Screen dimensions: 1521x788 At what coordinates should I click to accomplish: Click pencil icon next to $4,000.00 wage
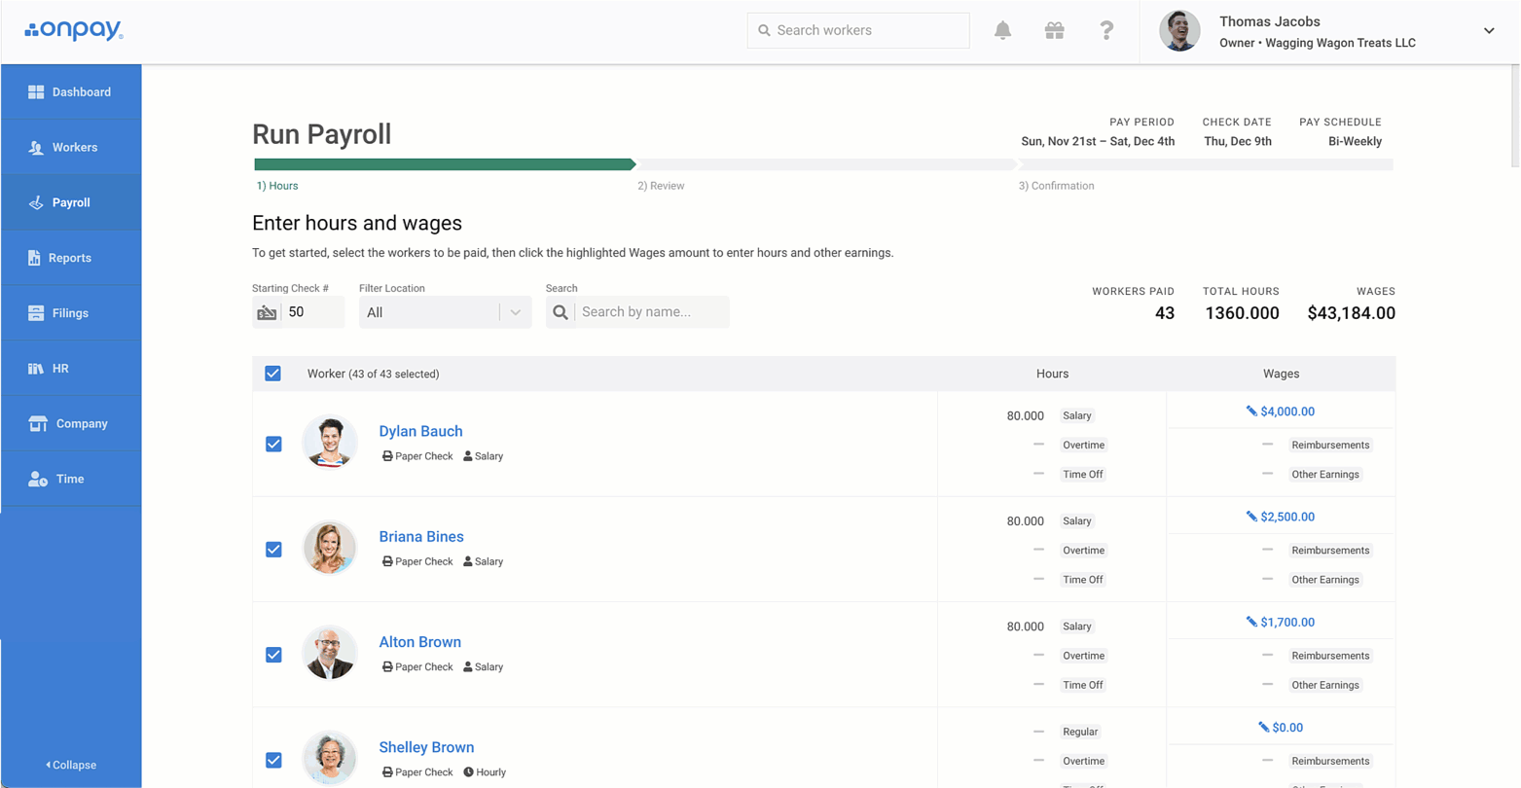(x=1251, y=412)
